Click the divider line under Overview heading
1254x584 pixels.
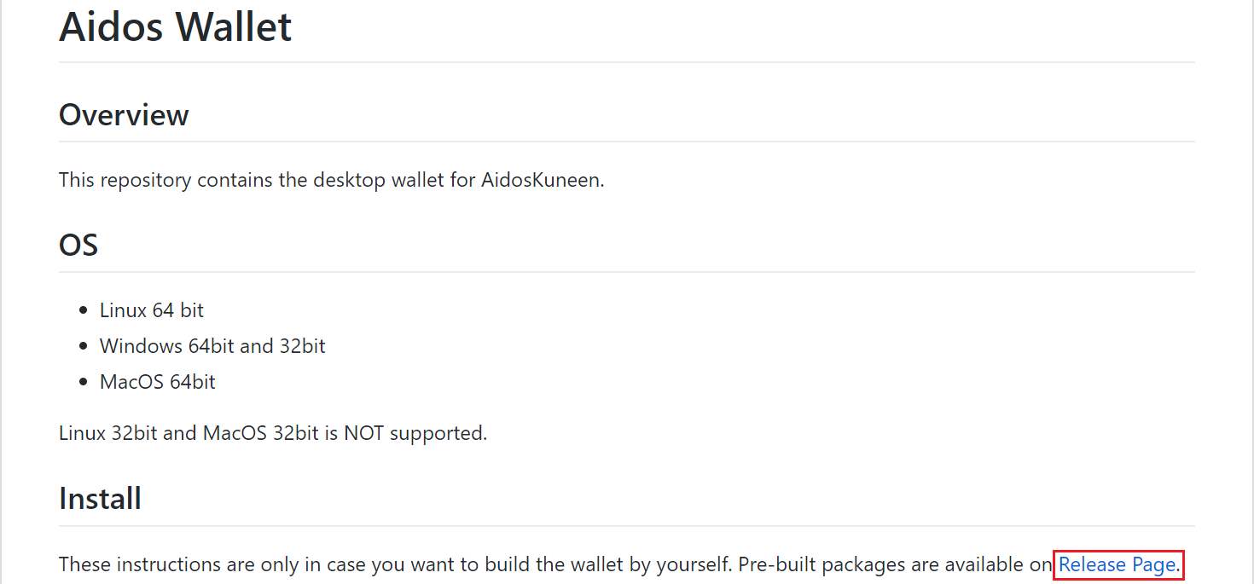pos(627,142)
